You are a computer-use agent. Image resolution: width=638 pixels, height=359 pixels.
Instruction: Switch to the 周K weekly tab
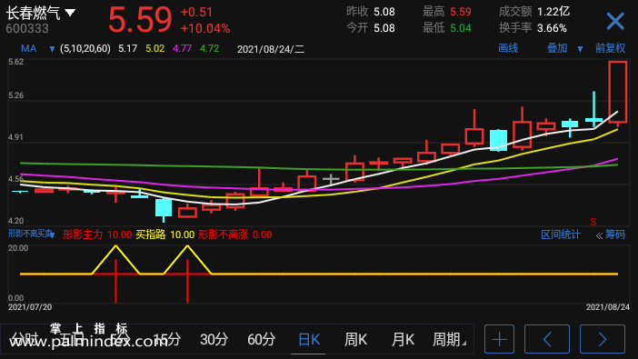click(x=355, y=339)
